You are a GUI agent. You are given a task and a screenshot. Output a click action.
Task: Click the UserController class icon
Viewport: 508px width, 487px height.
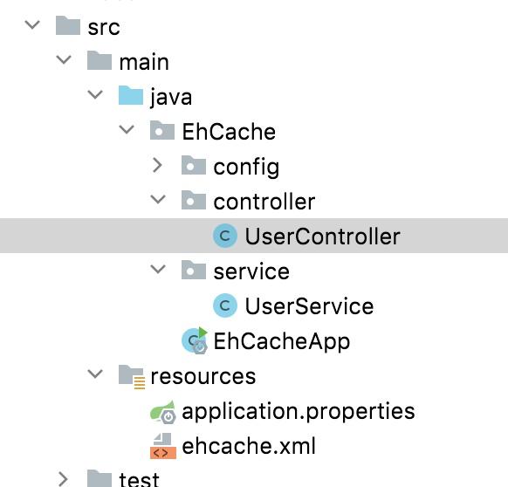tap(225, 236)
